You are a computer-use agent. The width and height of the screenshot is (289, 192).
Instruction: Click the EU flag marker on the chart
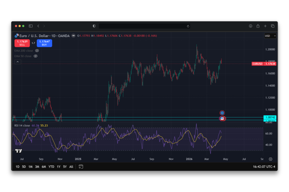pyautogui.click(x=222, y=112)
